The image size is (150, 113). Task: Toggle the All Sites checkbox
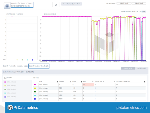(x=5, y=78)
